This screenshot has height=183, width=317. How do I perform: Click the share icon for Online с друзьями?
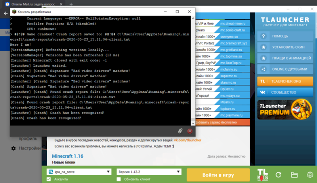tap(262, 69)
